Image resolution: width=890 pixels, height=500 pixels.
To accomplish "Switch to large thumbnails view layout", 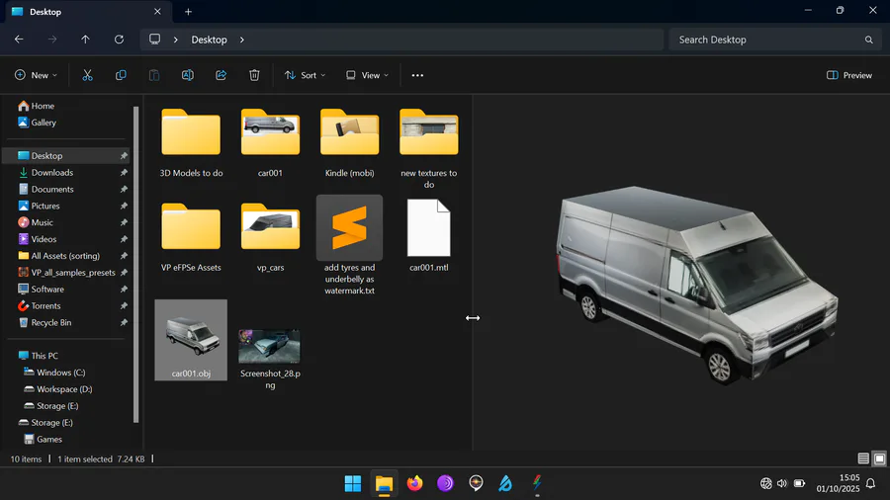I will pyautogui.click(x=879, y=458).
